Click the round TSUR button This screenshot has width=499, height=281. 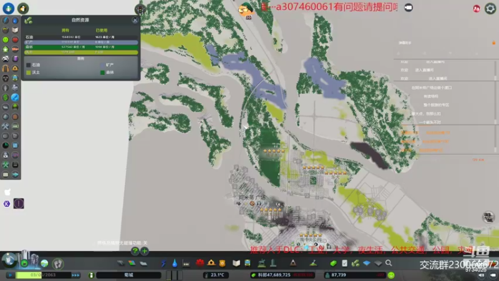(x=488, y=217)
